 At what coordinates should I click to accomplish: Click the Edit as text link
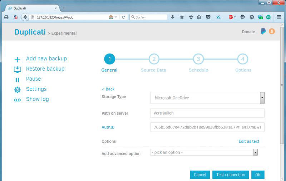pyautogui.click(x=249, y=141)
